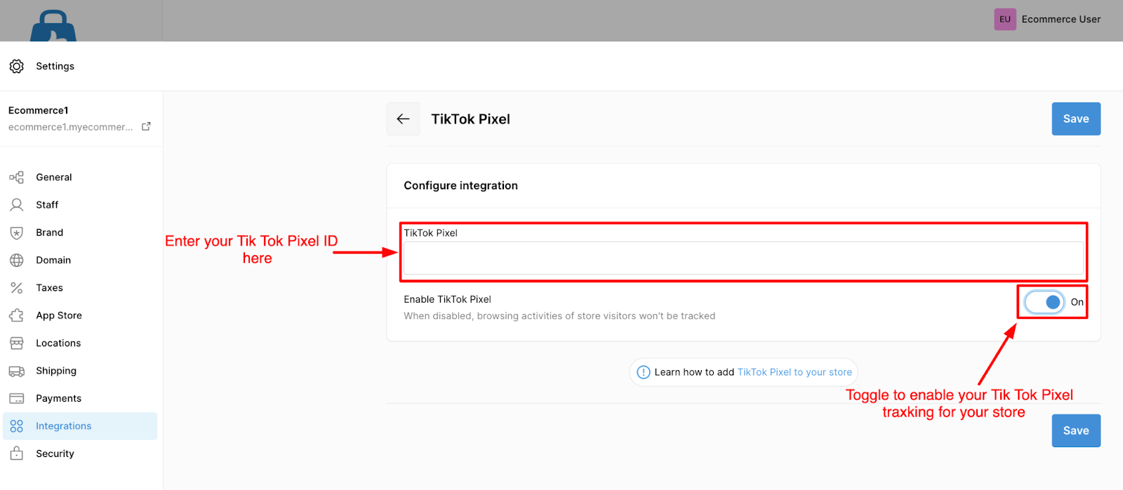Click the General sidebar icon

click(x=17, y=177)
